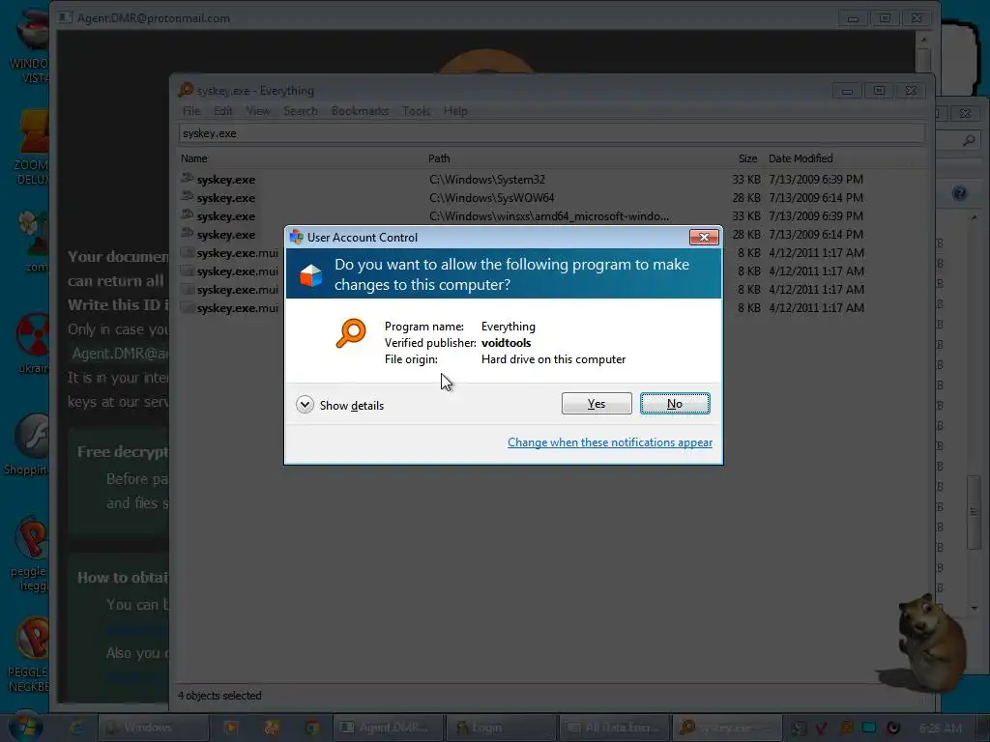
Task: Sort by Date Modified column header
Action: [x=801, y=158]
